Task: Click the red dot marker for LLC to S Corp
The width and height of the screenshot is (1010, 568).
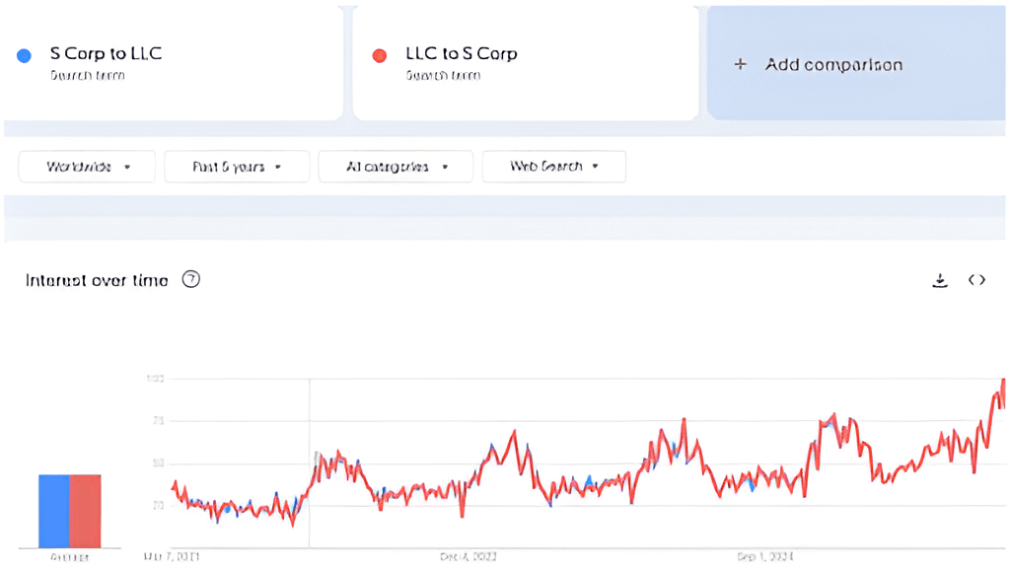Action: tap(379, 54)
